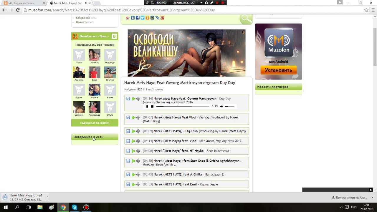This screenshot has width=377, height=212.
Task: Open Chrome from the taskbar
Action: click(63, 207)
